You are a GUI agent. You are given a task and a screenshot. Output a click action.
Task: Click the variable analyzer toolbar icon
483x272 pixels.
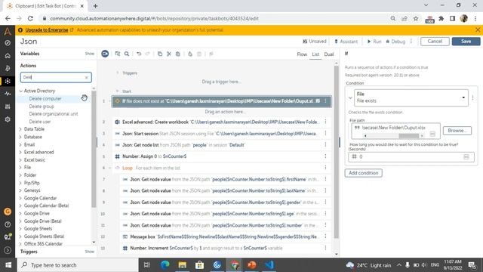(x=118, y=54)
